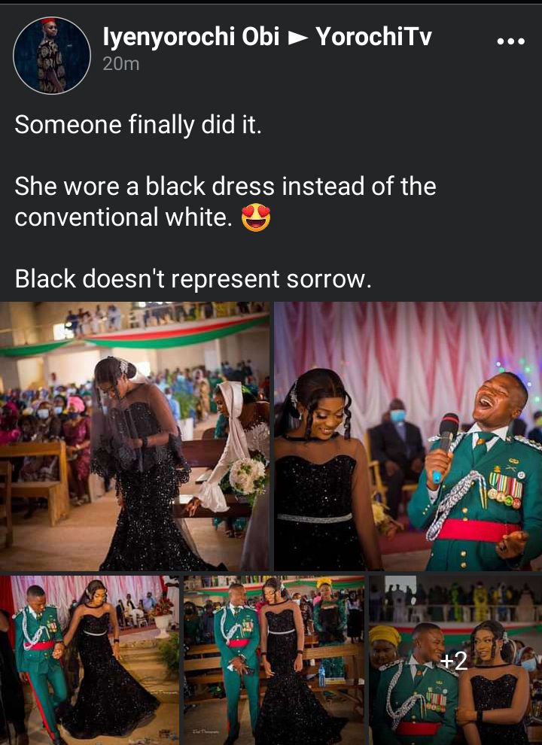Open bottom-middle photo of couple standing by pews

click(x=274, y=660)
